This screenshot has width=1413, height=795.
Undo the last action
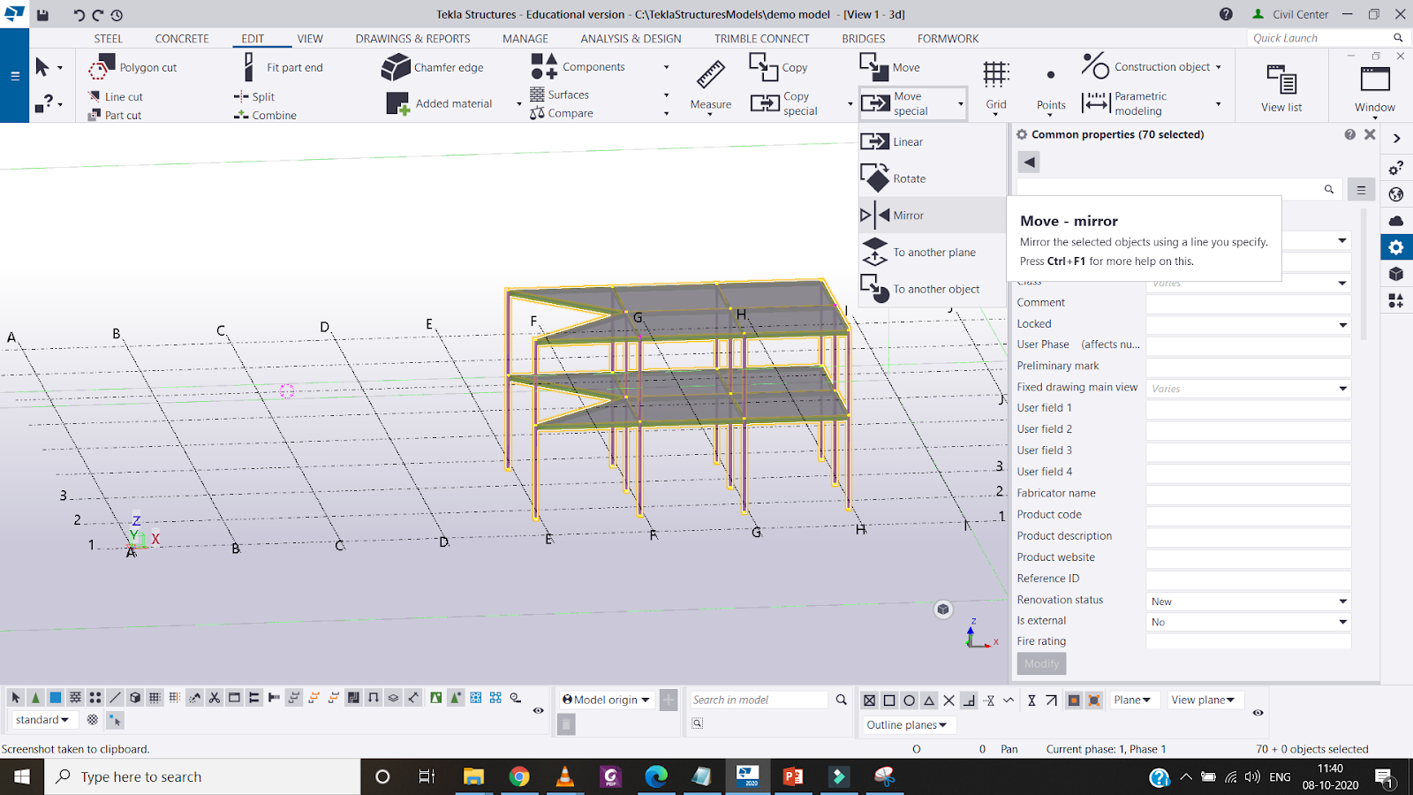[79, 14]
